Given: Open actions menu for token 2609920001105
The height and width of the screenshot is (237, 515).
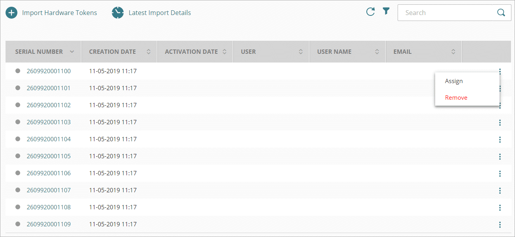Looking at the screenshot, I should click(x=500, y=157).
